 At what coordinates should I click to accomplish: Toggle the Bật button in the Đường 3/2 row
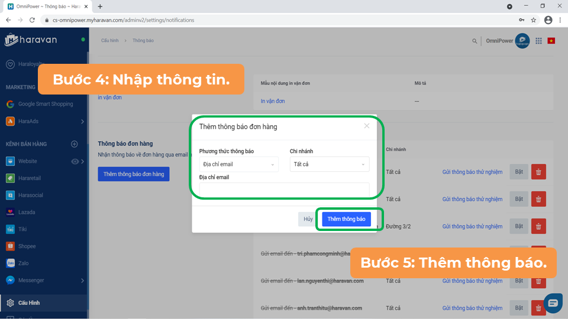click(519, 226)
